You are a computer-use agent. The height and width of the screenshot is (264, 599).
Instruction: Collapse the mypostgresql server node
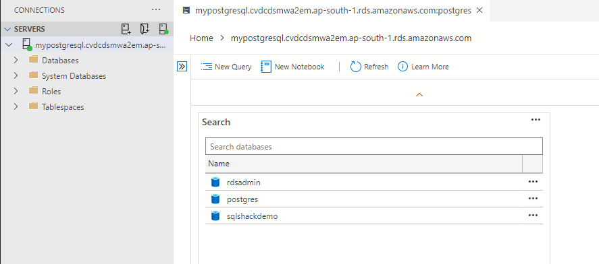point(9,45)
